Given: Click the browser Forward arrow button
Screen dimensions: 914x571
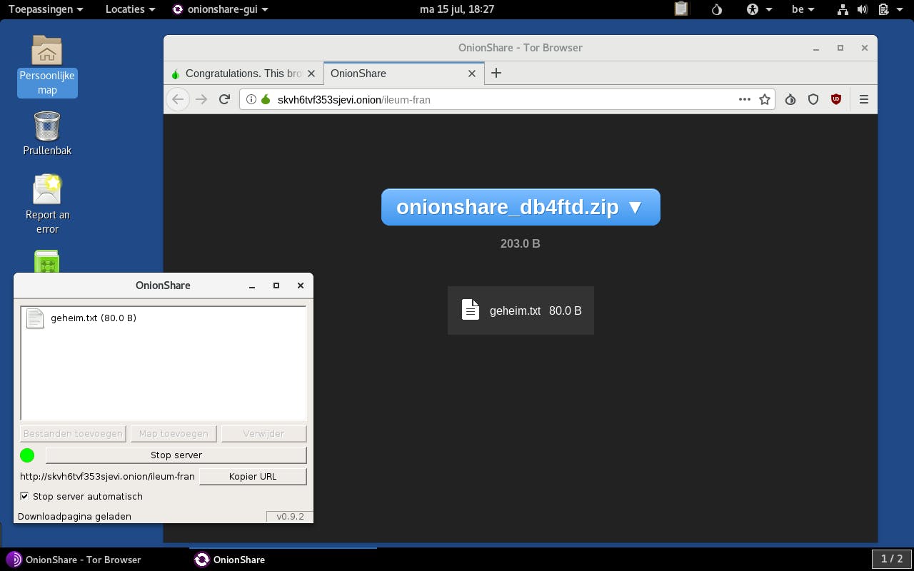Looking at the screenshot, I should 201,100.
